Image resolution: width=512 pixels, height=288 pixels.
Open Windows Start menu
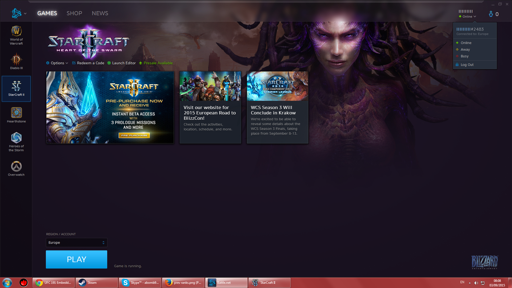(x=7, y=282)
